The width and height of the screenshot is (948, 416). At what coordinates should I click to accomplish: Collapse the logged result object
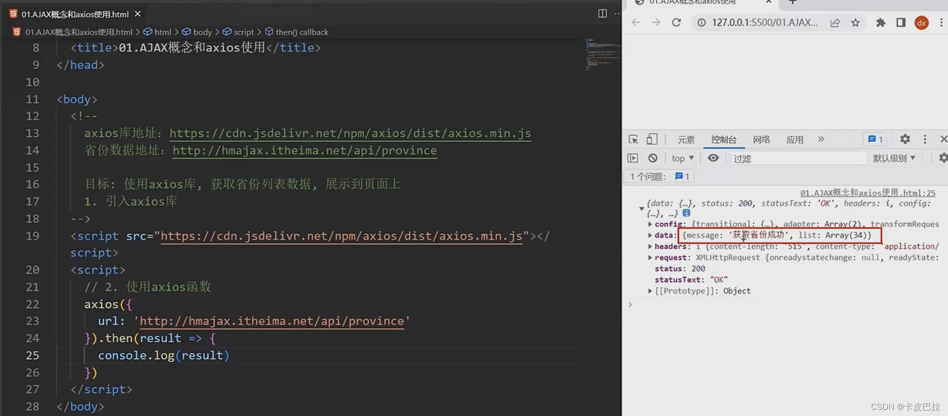click(642, 209)
